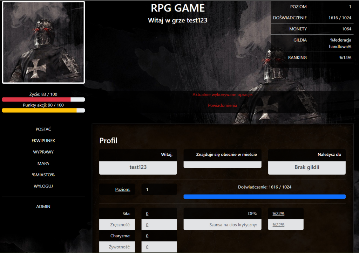Click the Brak gildii guild box
359x253 pixels.
click(307, 167)
